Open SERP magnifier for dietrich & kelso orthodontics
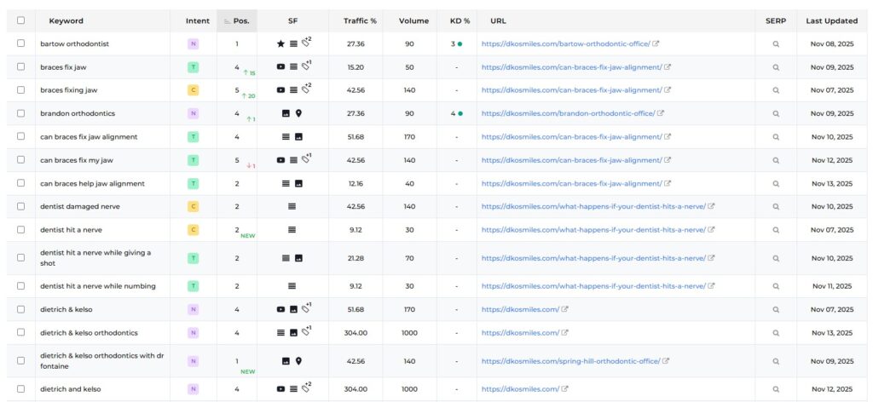 click(x=776, y=333)
